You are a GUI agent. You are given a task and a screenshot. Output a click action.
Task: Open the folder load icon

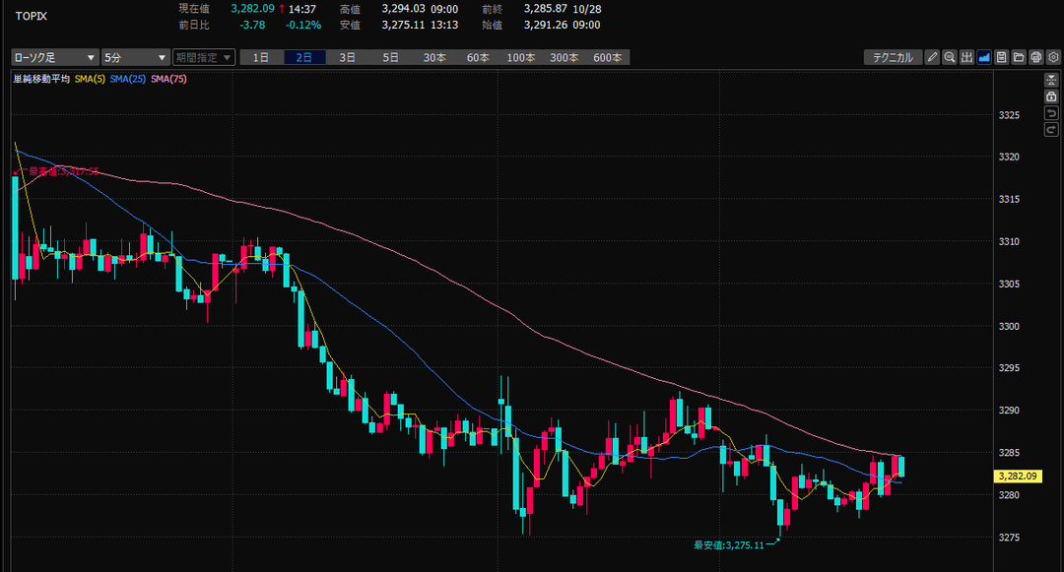coord(1018,57)
